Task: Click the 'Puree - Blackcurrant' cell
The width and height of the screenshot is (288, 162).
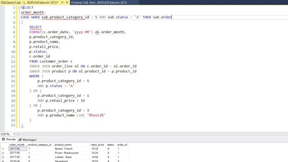Action: click(x=72, y=153)
